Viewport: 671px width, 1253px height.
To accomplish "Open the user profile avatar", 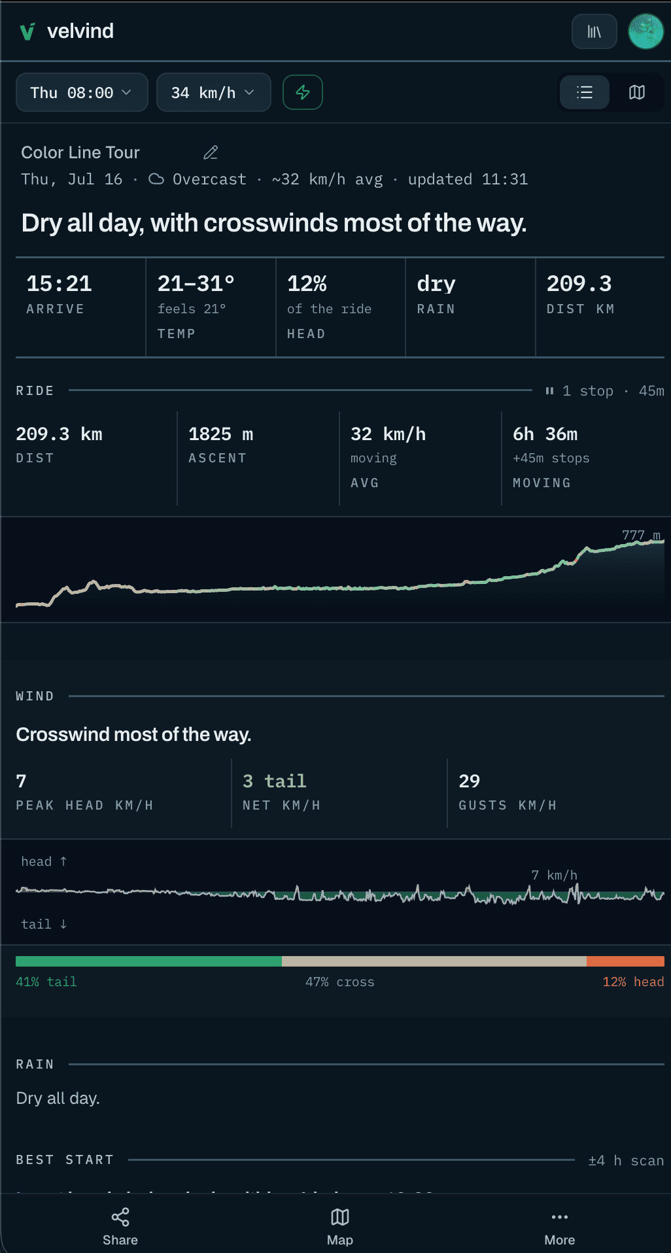I will (645, 31).
